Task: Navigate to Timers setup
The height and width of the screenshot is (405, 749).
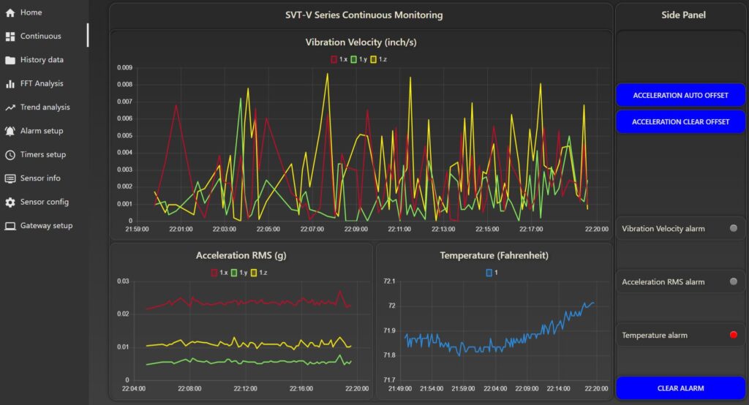Action: click(44, 155)
